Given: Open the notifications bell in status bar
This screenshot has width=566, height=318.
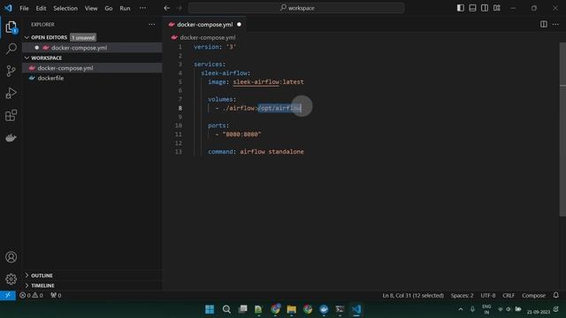Looking at the screenshot, I should (556, 295).
